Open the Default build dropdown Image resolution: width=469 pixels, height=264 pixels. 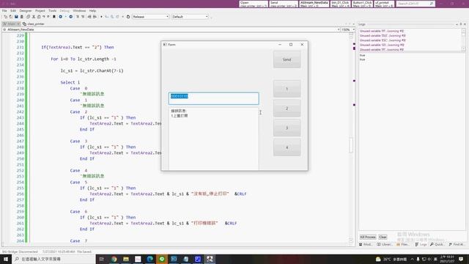191,17
